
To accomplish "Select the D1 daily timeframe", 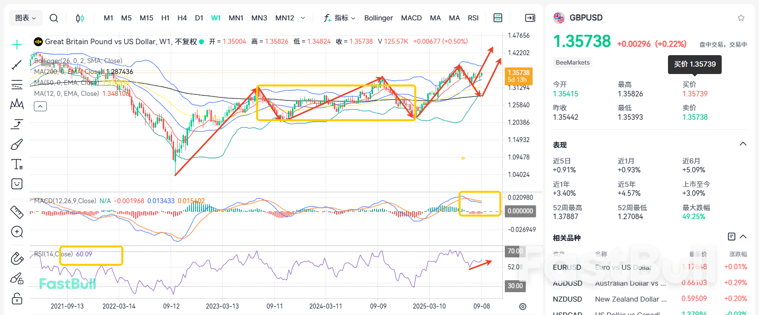I will 199,17.
